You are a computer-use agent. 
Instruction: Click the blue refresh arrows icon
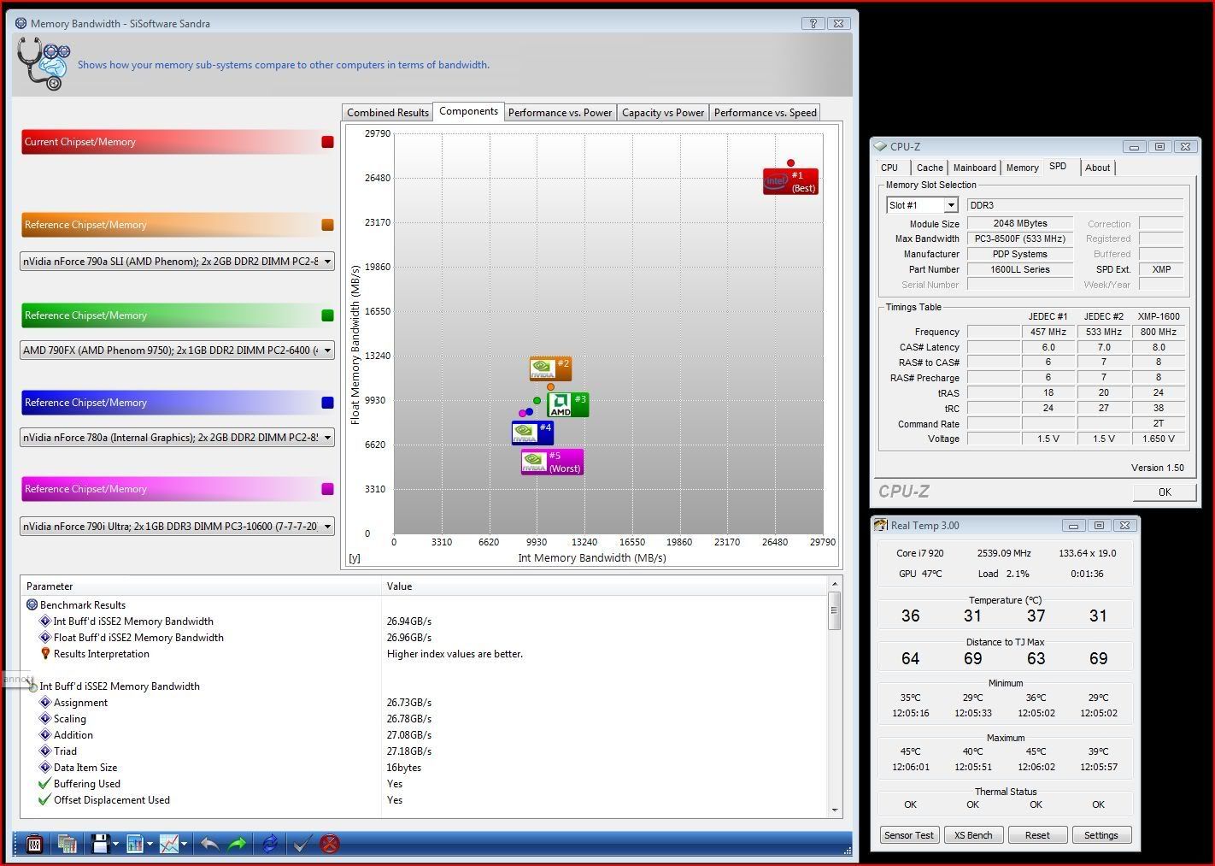coord(270,844)
